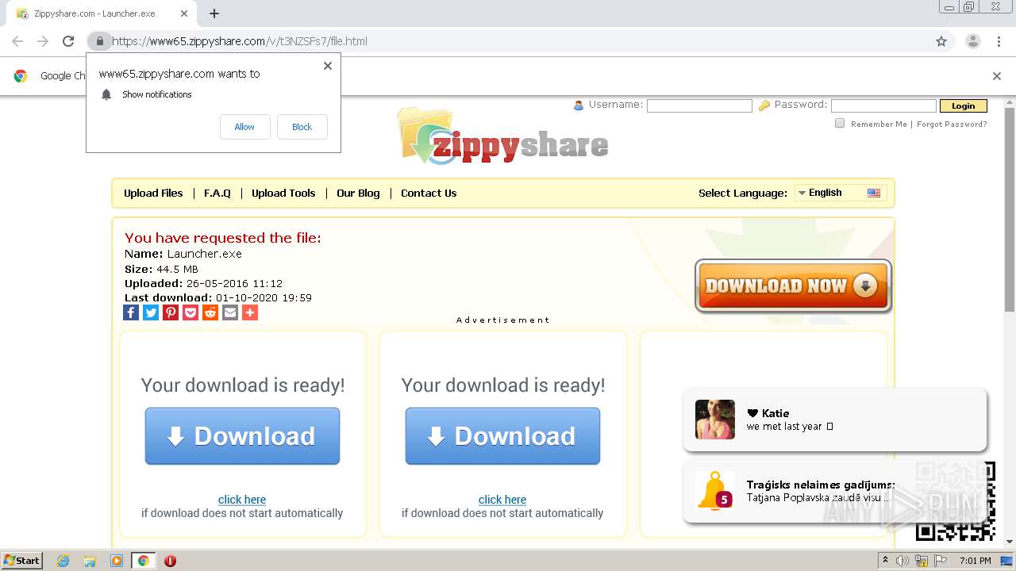Viewport: 1016px width, 571px height.
Task: Open media player from the taskbar
Action: pyautogui.click(x=117, y=561)
